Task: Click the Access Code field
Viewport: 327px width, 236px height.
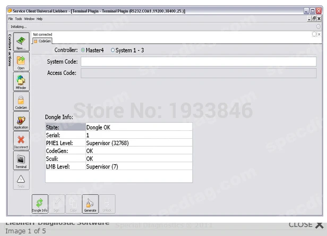Action: (199, 73)
